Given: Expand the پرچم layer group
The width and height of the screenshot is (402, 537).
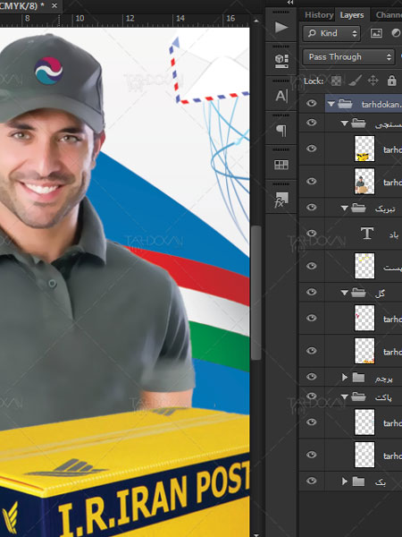Looking at the screenshot, I should [x=345, y=377].
